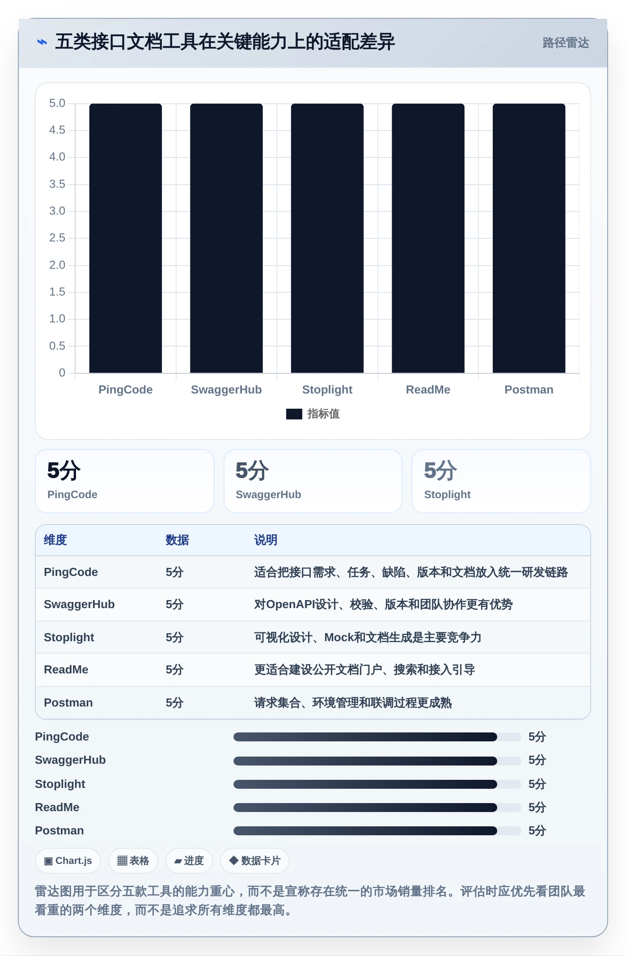Click the SwaggerHub x-axis label
Viewport: 626px width, 956px height.
click(226, 389)
